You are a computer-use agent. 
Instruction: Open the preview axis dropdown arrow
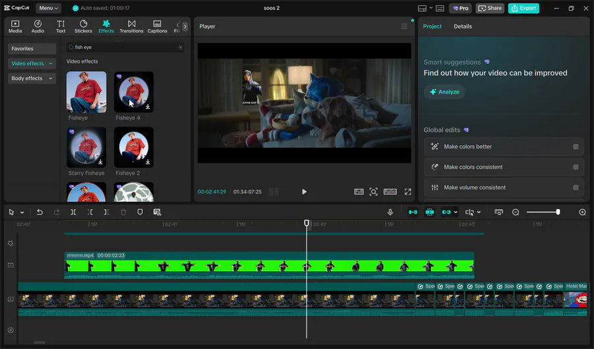pos(479,212)
